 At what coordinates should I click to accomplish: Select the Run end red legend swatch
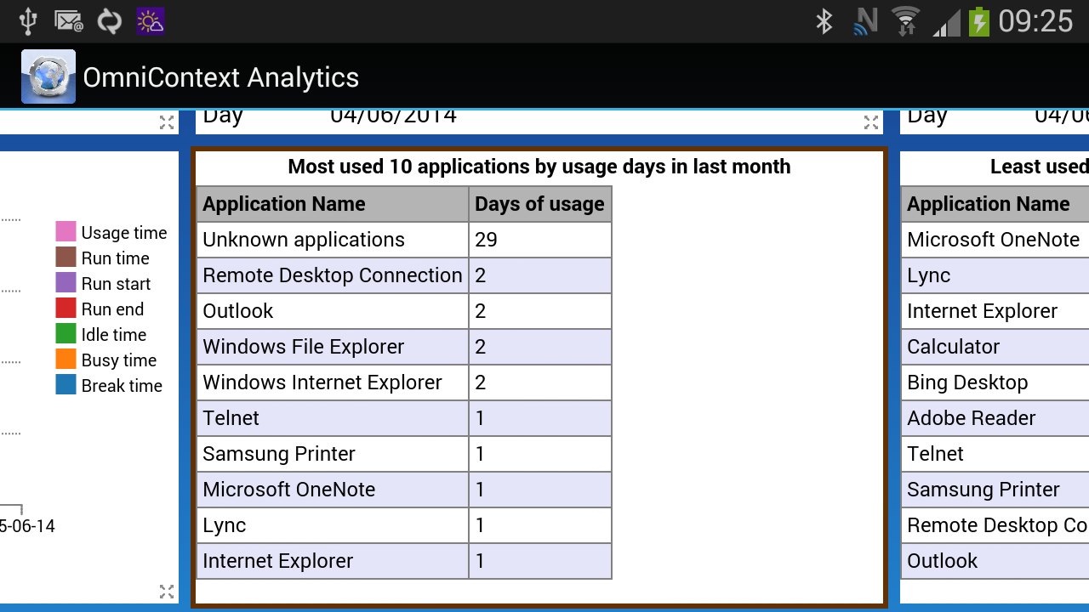click(x=66, y=308)
